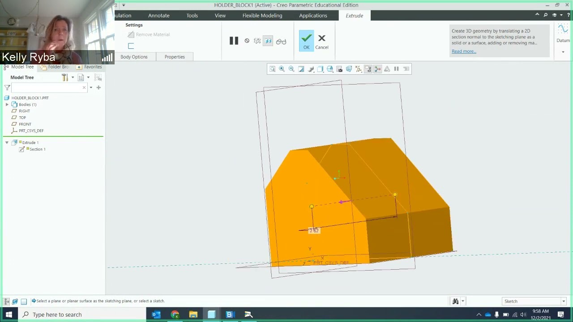Open the Applications ribbon tab
Screen dimensions: 573x322
(x=313, y=16)
